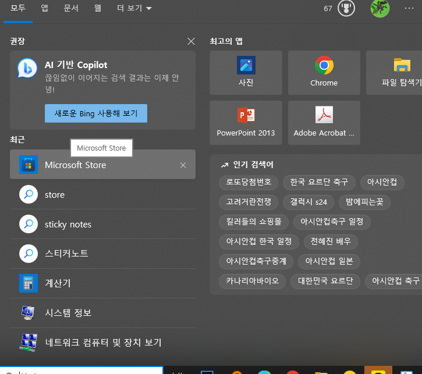Search trending term 갤럭시 s24
The height and width of the screenshot is (374, 422).
pos(308,202)
